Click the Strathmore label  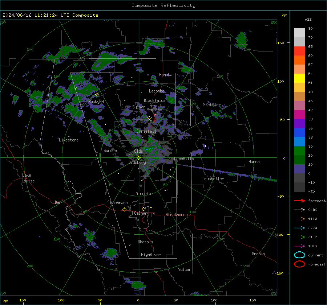click(177, 215)
